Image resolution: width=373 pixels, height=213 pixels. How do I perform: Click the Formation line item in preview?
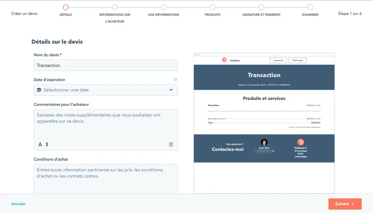pos(213,105)
